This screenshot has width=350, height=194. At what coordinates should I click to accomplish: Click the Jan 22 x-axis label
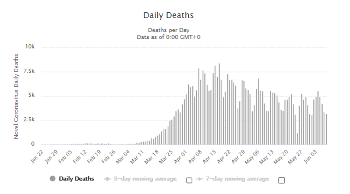click(x=37, y=156)
